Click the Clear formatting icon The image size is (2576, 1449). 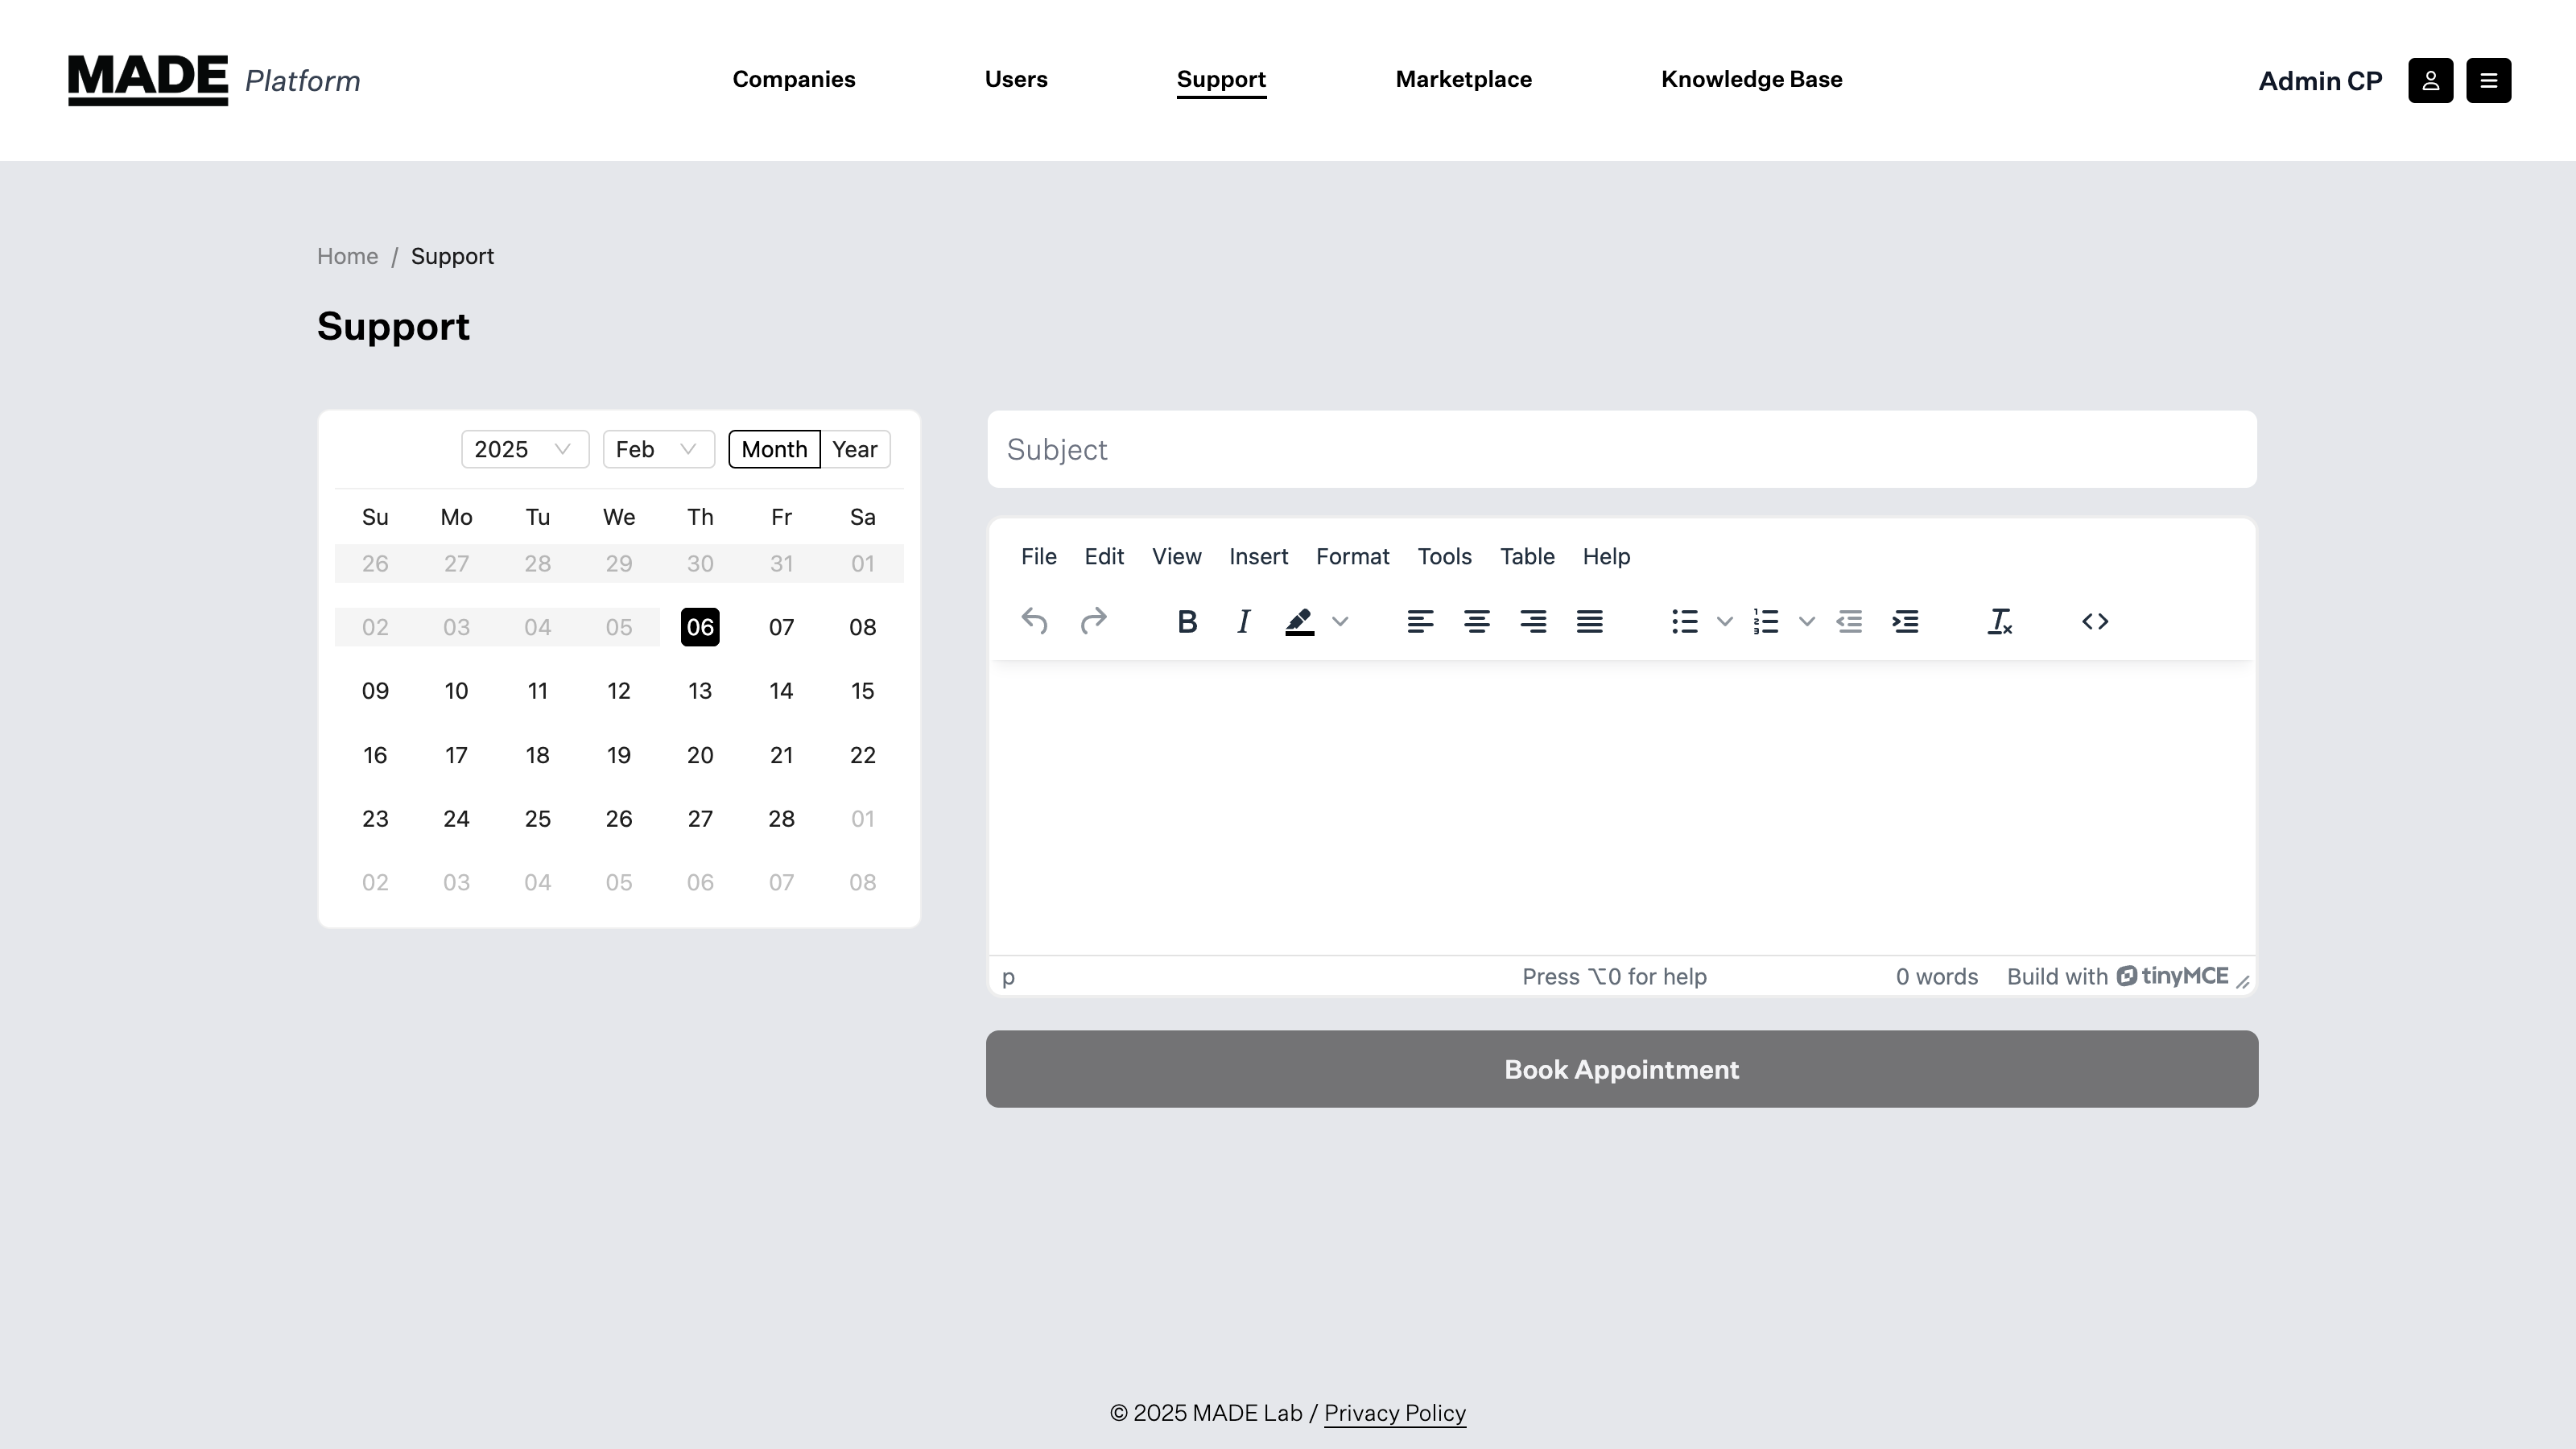point(1999,622)
